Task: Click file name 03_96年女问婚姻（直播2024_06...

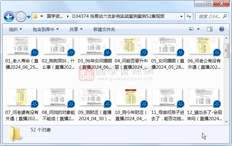Action: pyautogui.click(x=95, y=64)
